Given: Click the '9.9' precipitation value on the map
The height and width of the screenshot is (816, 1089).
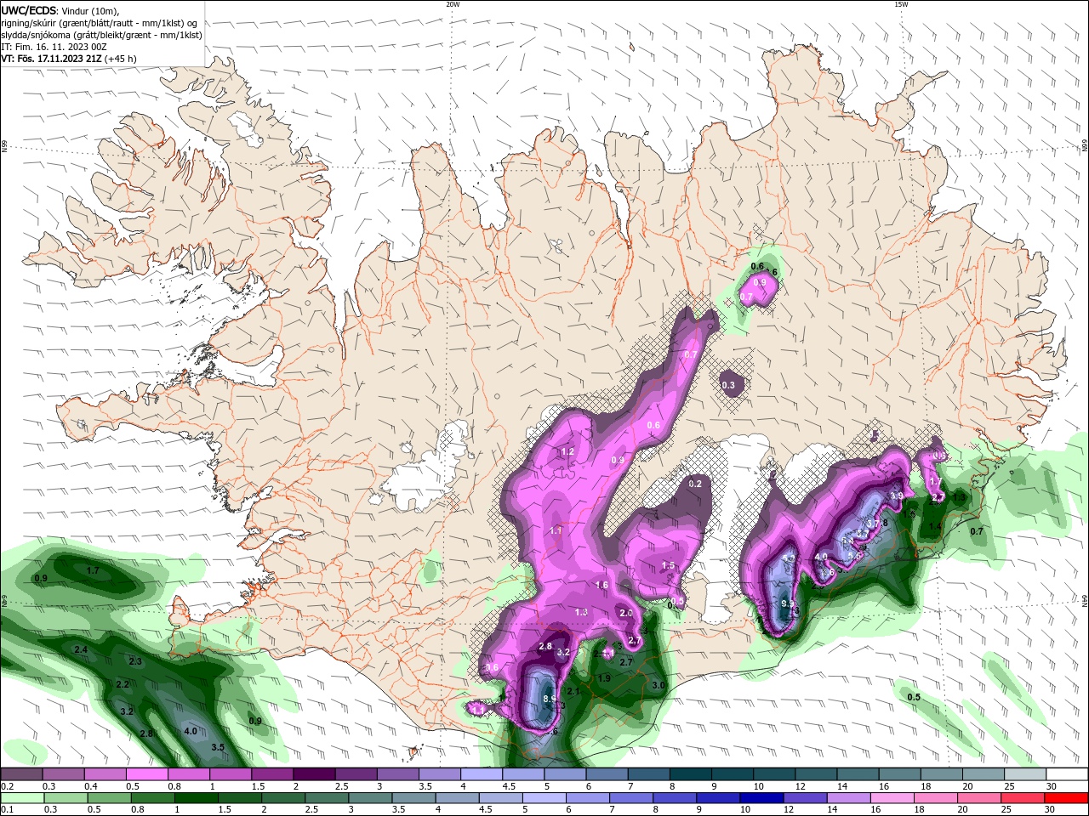Looking at the screenshot, I should (x=788, y=603).
